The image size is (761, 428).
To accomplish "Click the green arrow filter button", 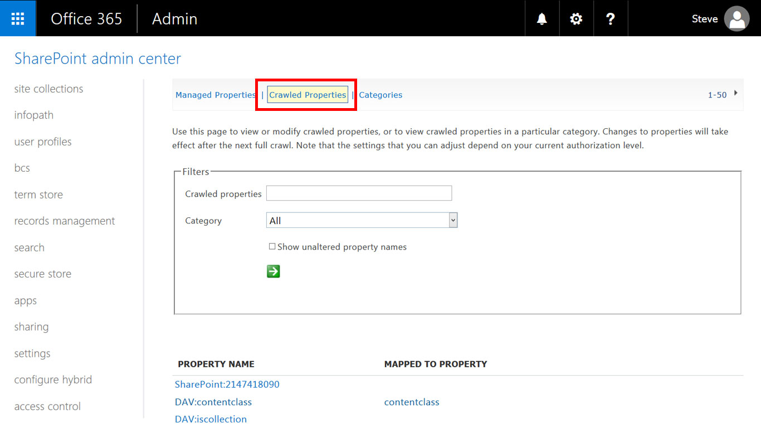I will pyautogui.click(x=273, y=271).
